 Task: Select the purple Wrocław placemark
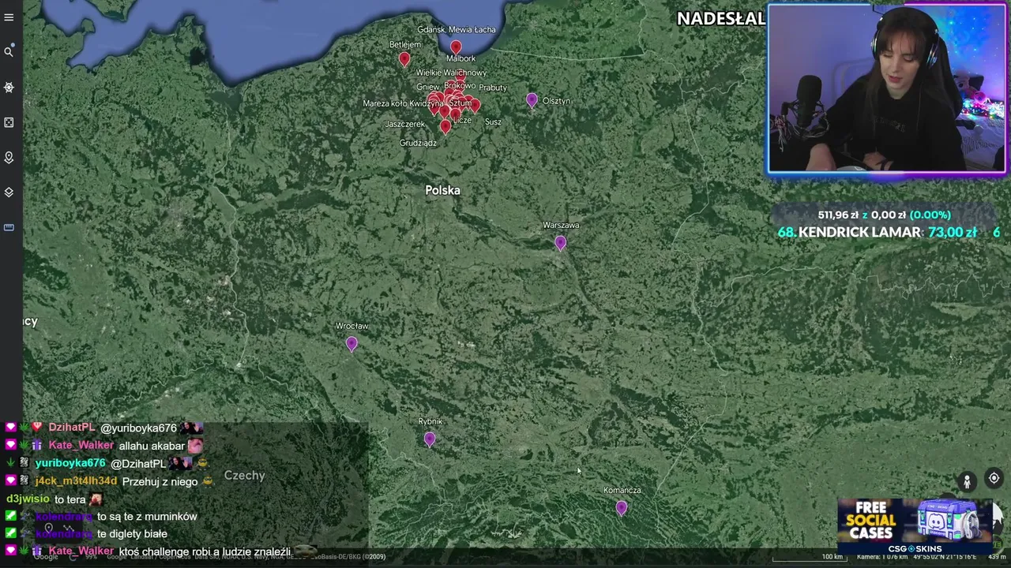point(351,343)
